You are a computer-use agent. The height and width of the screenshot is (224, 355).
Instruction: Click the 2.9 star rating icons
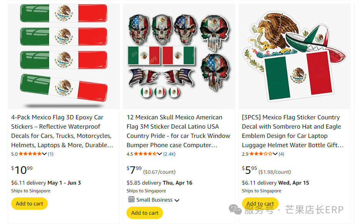tap(261, 154)
